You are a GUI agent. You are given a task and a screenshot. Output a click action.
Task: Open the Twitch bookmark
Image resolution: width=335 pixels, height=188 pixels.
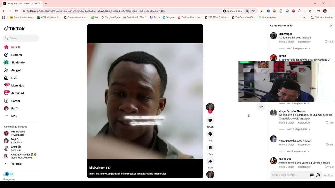(x=155, y=17)
